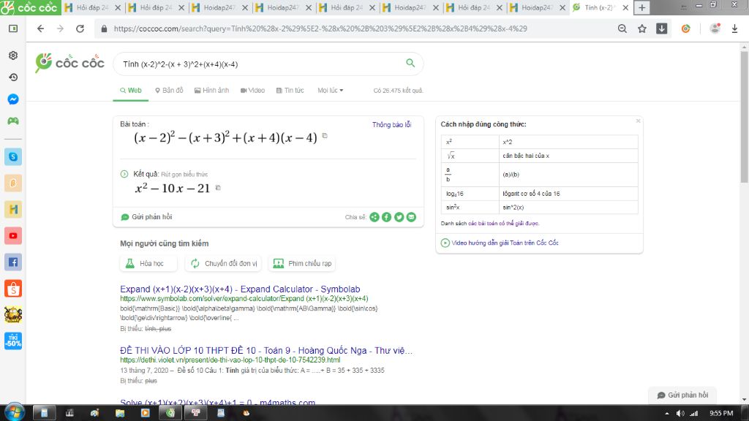Switch to the Web results tab
749x421 pixels.
[x=130, y=90]
